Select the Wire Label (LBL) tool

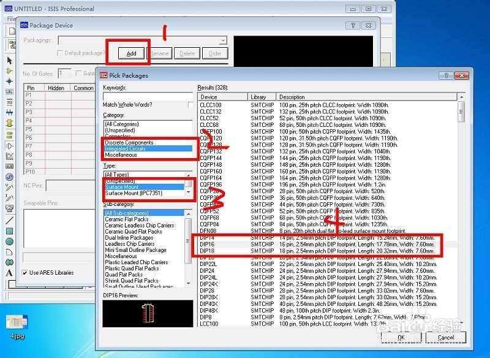[9, 91]
